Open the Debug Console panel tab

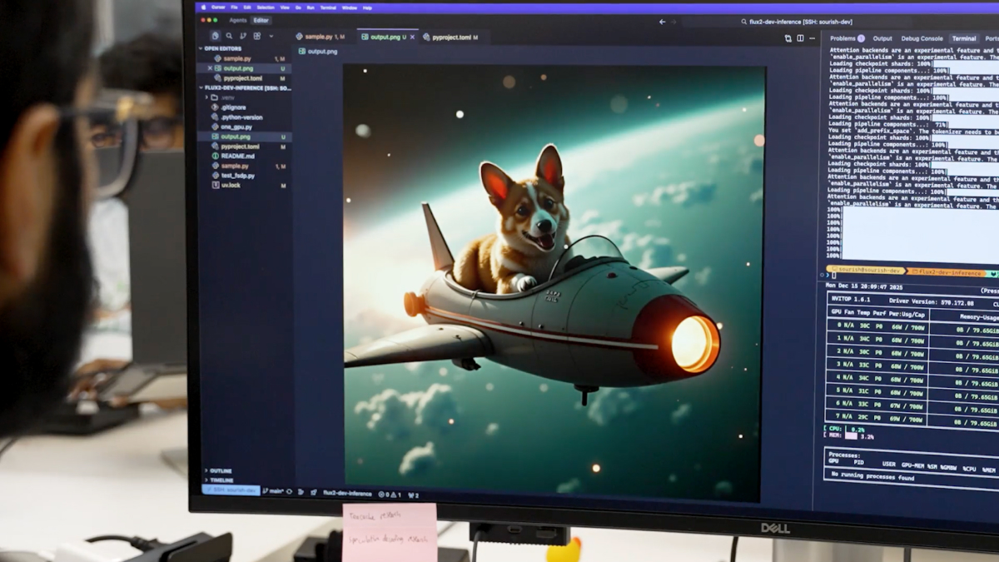point(922,38)
